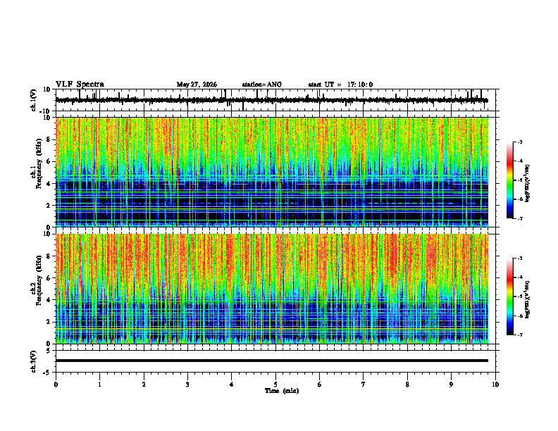Click the ch.1(V) waveform axis label

click(x=34, y=100)
